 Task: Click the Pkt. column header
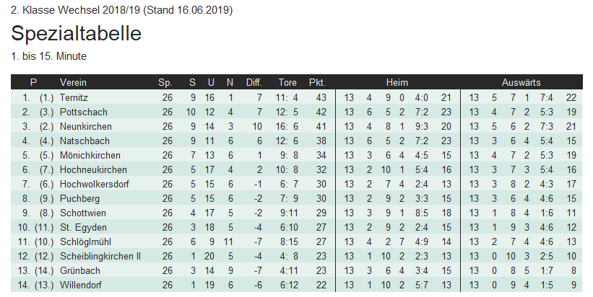317,82
